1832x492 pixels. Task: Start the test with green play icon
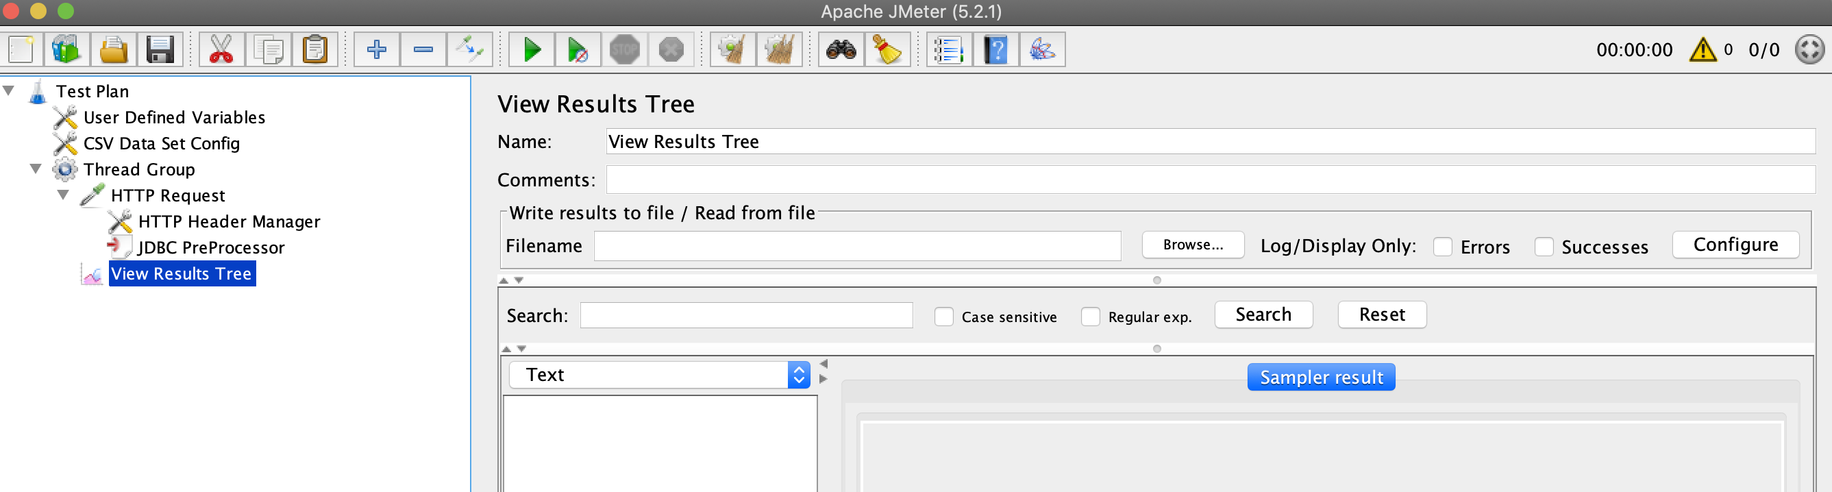click(x=531, y=50)
